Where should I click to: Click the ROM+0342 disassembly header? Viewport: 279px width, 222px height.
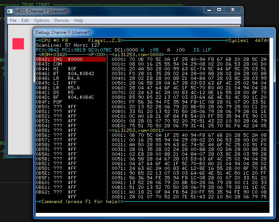[x=53, y=55]
